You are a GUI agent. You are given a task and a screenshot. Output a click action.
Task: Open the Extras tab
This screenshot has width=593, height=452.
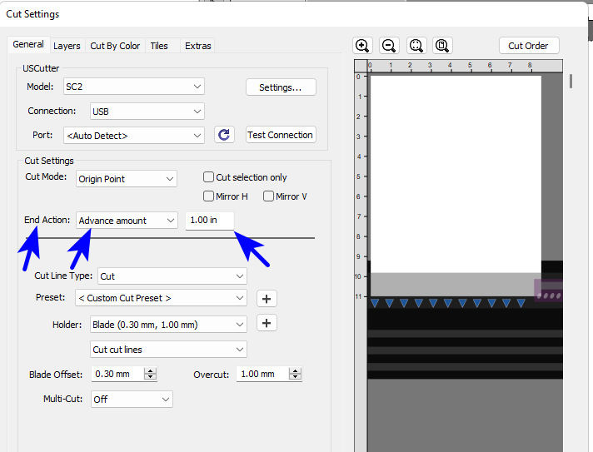pyautogui.click(x=197, y=46)
